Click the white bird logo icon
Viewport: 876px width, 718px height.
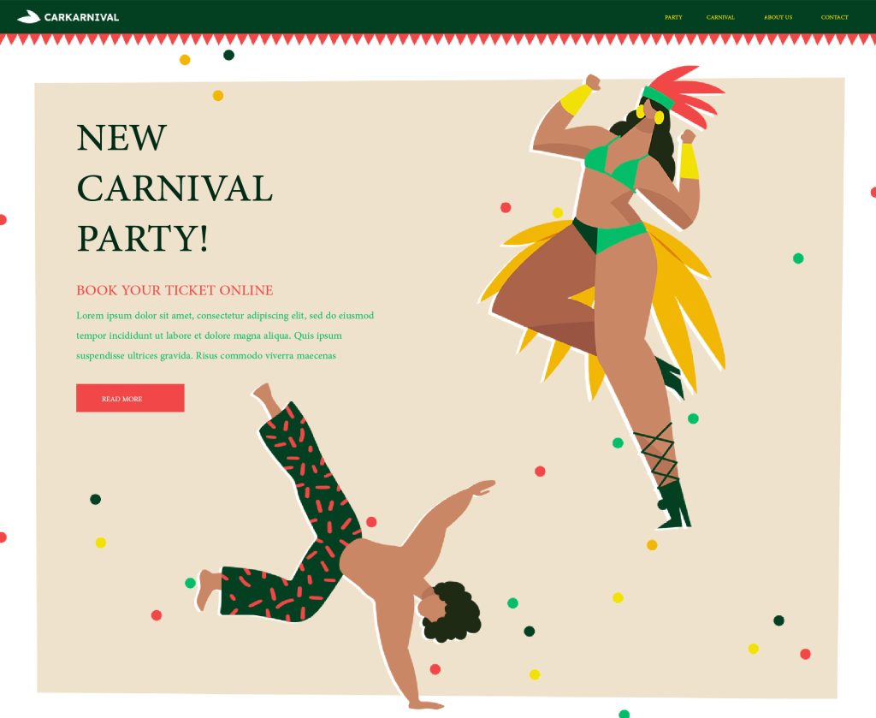(x=28, y=17)
